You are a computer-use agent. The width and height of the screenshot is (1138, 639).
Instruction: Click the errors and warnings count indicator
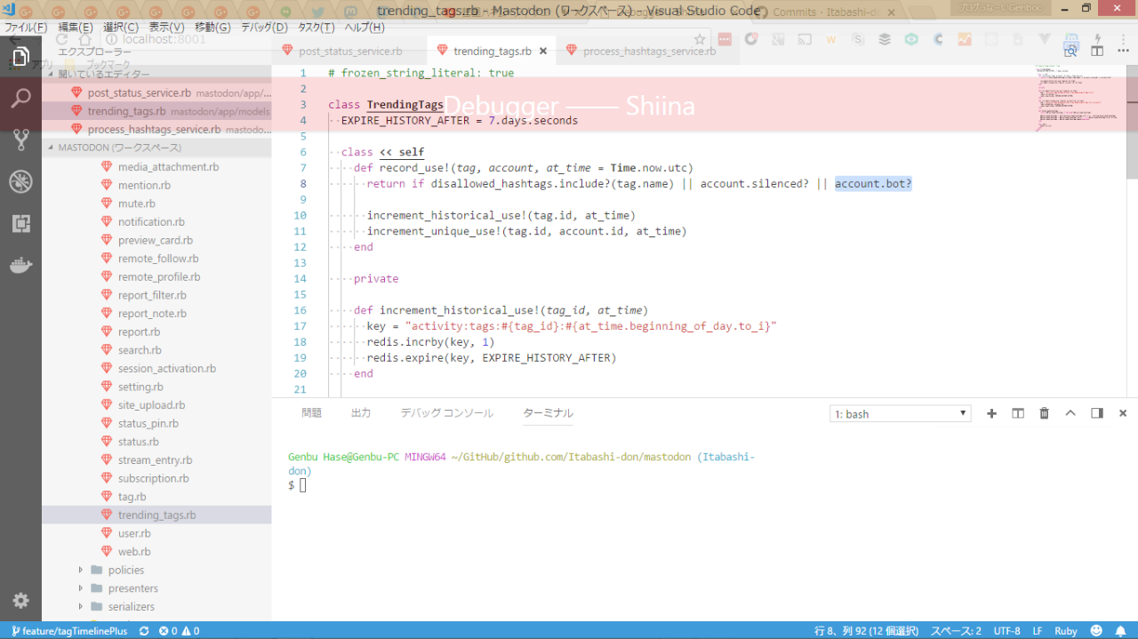[x=179, y=631]
